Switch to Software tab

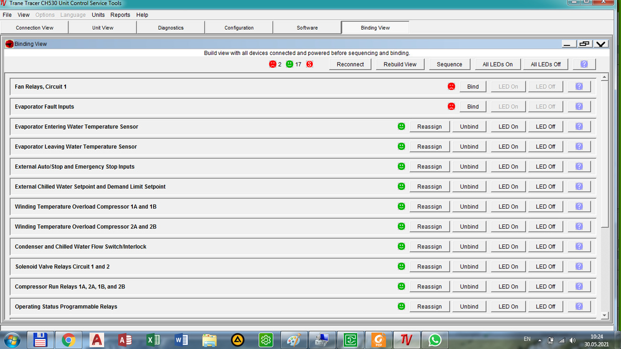pyautogui.click(x=307, y=28)
